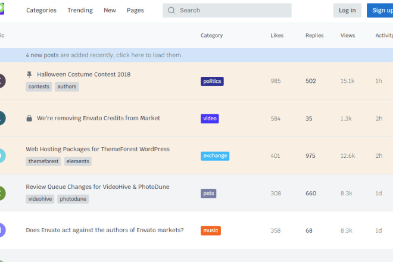
Task: Open avatar next to Review Queue Changes topic
Action: [x=2, y=194]
